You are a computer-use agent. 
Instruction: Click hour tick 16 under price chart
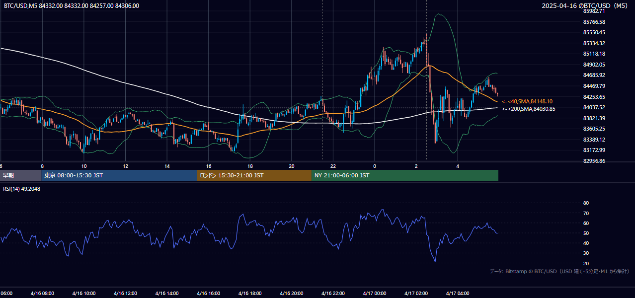pyautogui.click(x=209, y=166)
